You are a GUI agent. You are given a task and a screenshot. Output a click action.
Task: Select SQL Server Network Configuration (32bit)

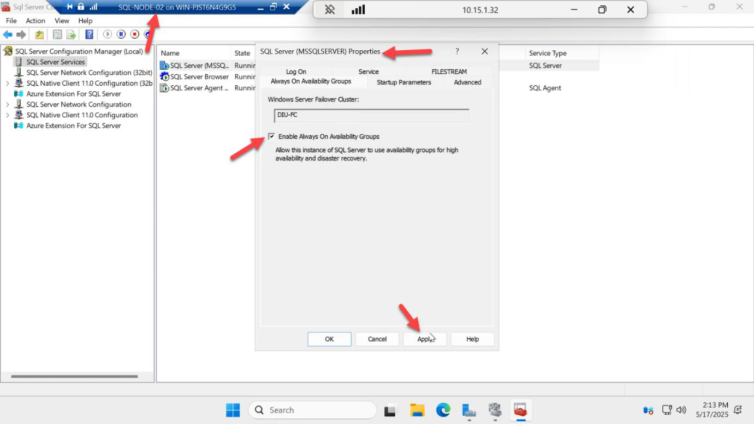89,73
